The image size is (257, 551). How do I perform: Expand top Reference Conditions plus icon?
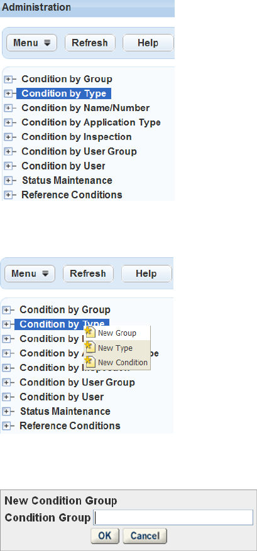coord(8,195)
